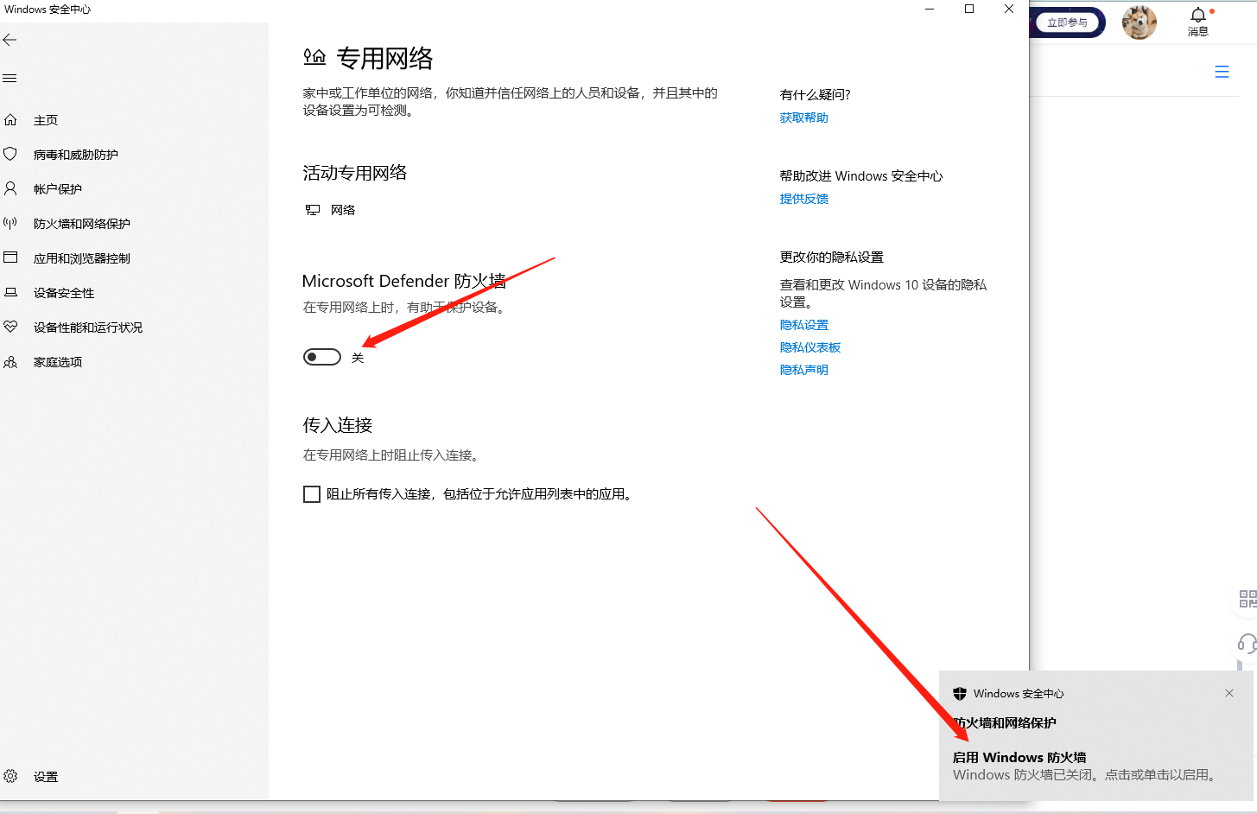This screenshot has height=814, width=1257.
Task: Open the 隐私仪表板 link
Action: click(x=810, y=347)
